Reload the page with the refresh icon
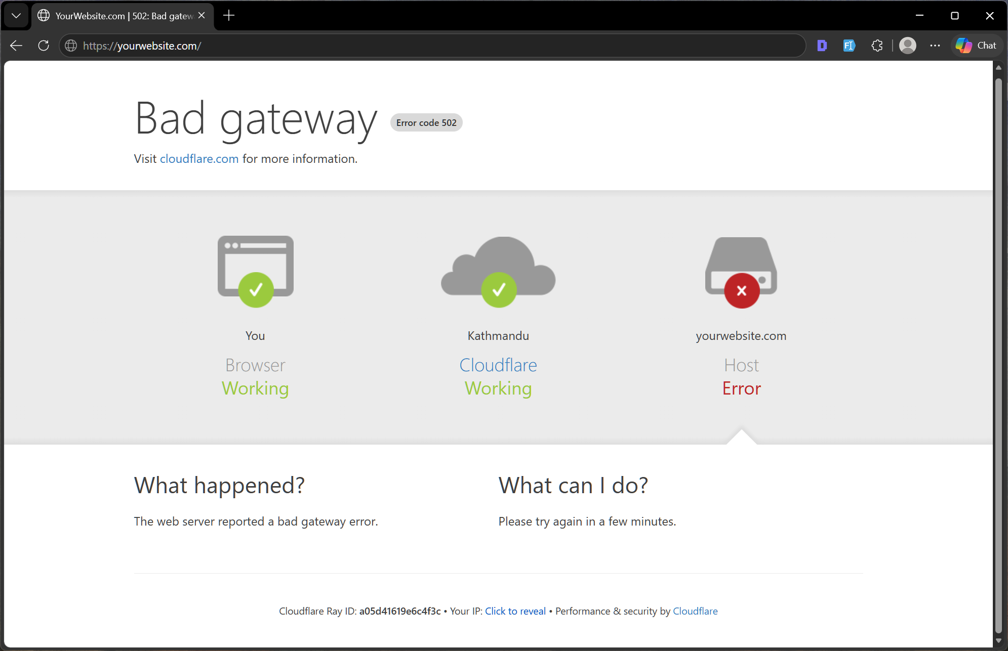 point(44,46)
